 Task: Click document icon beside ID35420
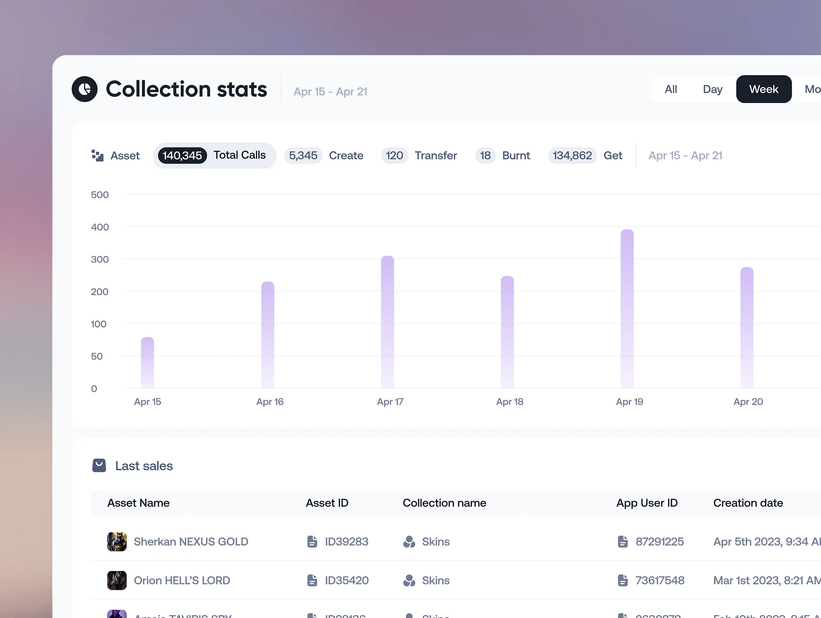click(x=312, y=580)
